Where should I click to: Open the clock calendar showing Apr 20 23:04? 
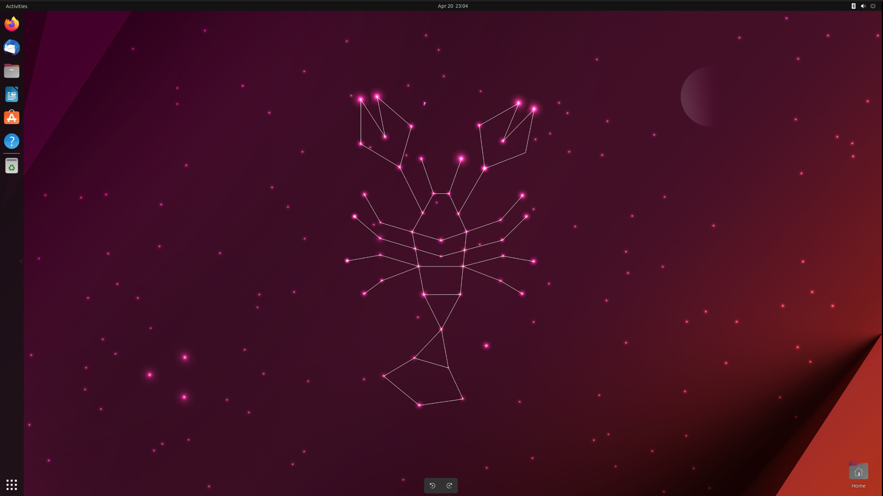(452, 6)
